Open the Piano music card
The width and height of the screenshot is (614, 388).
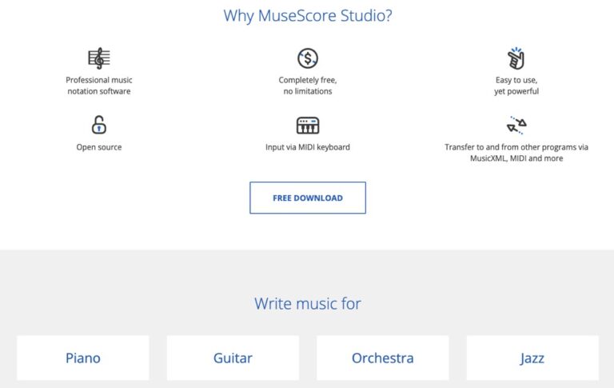coord(83,358)
